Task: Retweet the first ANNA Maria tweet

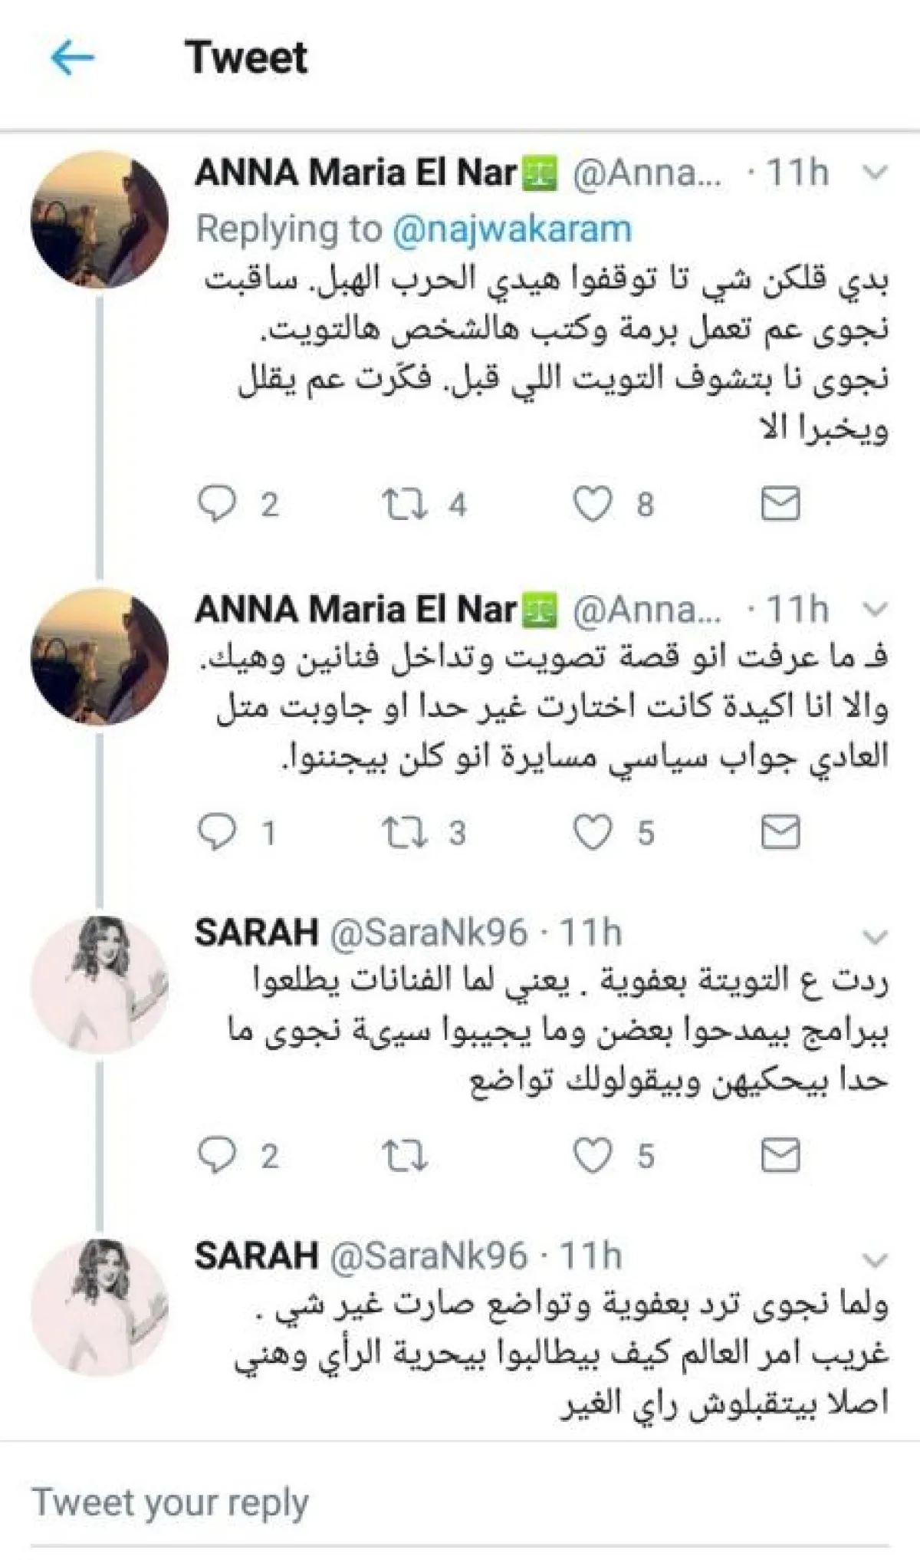Action: click(x=404, y=505)
